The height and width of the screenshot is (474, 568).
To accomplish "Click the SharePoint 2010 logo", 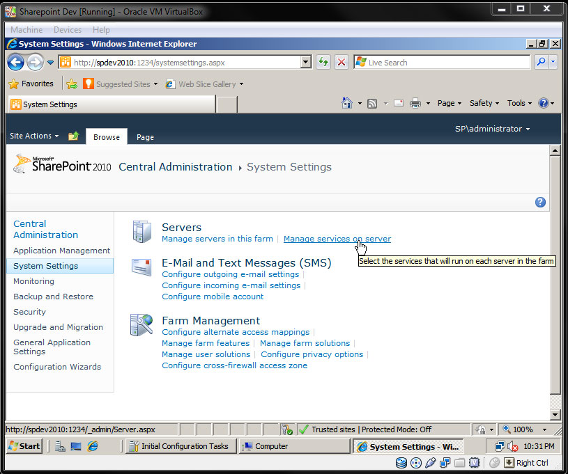I will 62,164.
